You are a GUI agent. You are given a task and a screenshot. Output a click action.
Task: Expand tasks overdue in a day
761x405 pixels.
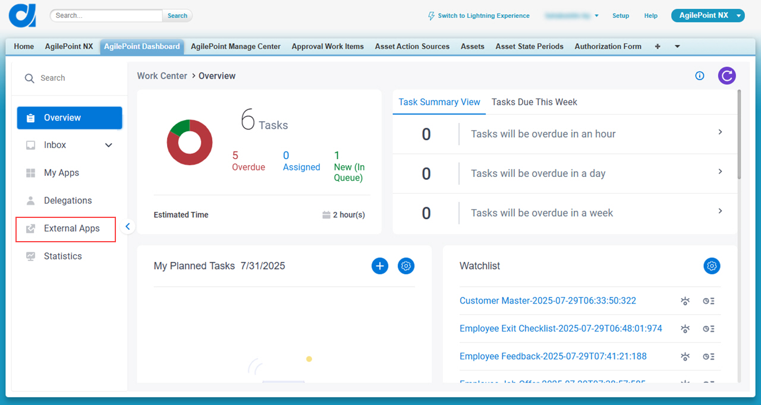pos(720,172)
